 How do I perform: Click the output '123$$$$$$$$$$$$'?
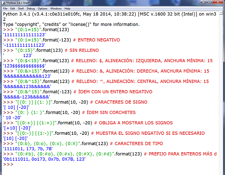tap(22, 66)
